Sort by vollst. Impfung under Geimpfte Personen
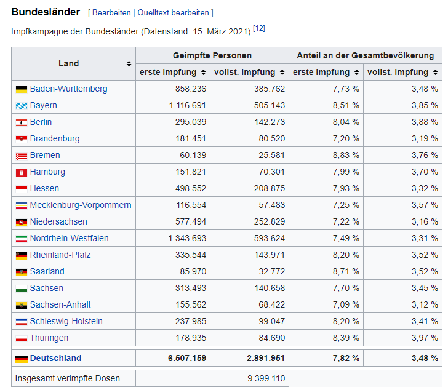This screenshot has width=448, height=390. point(281,73)
